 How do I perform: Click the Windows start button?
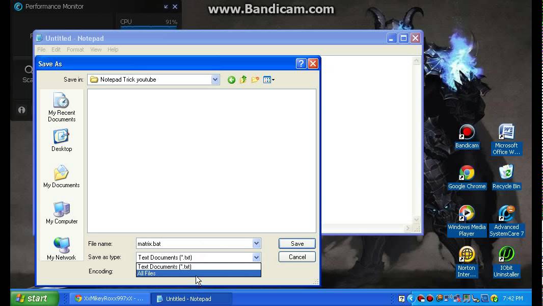tap(34, 298)
